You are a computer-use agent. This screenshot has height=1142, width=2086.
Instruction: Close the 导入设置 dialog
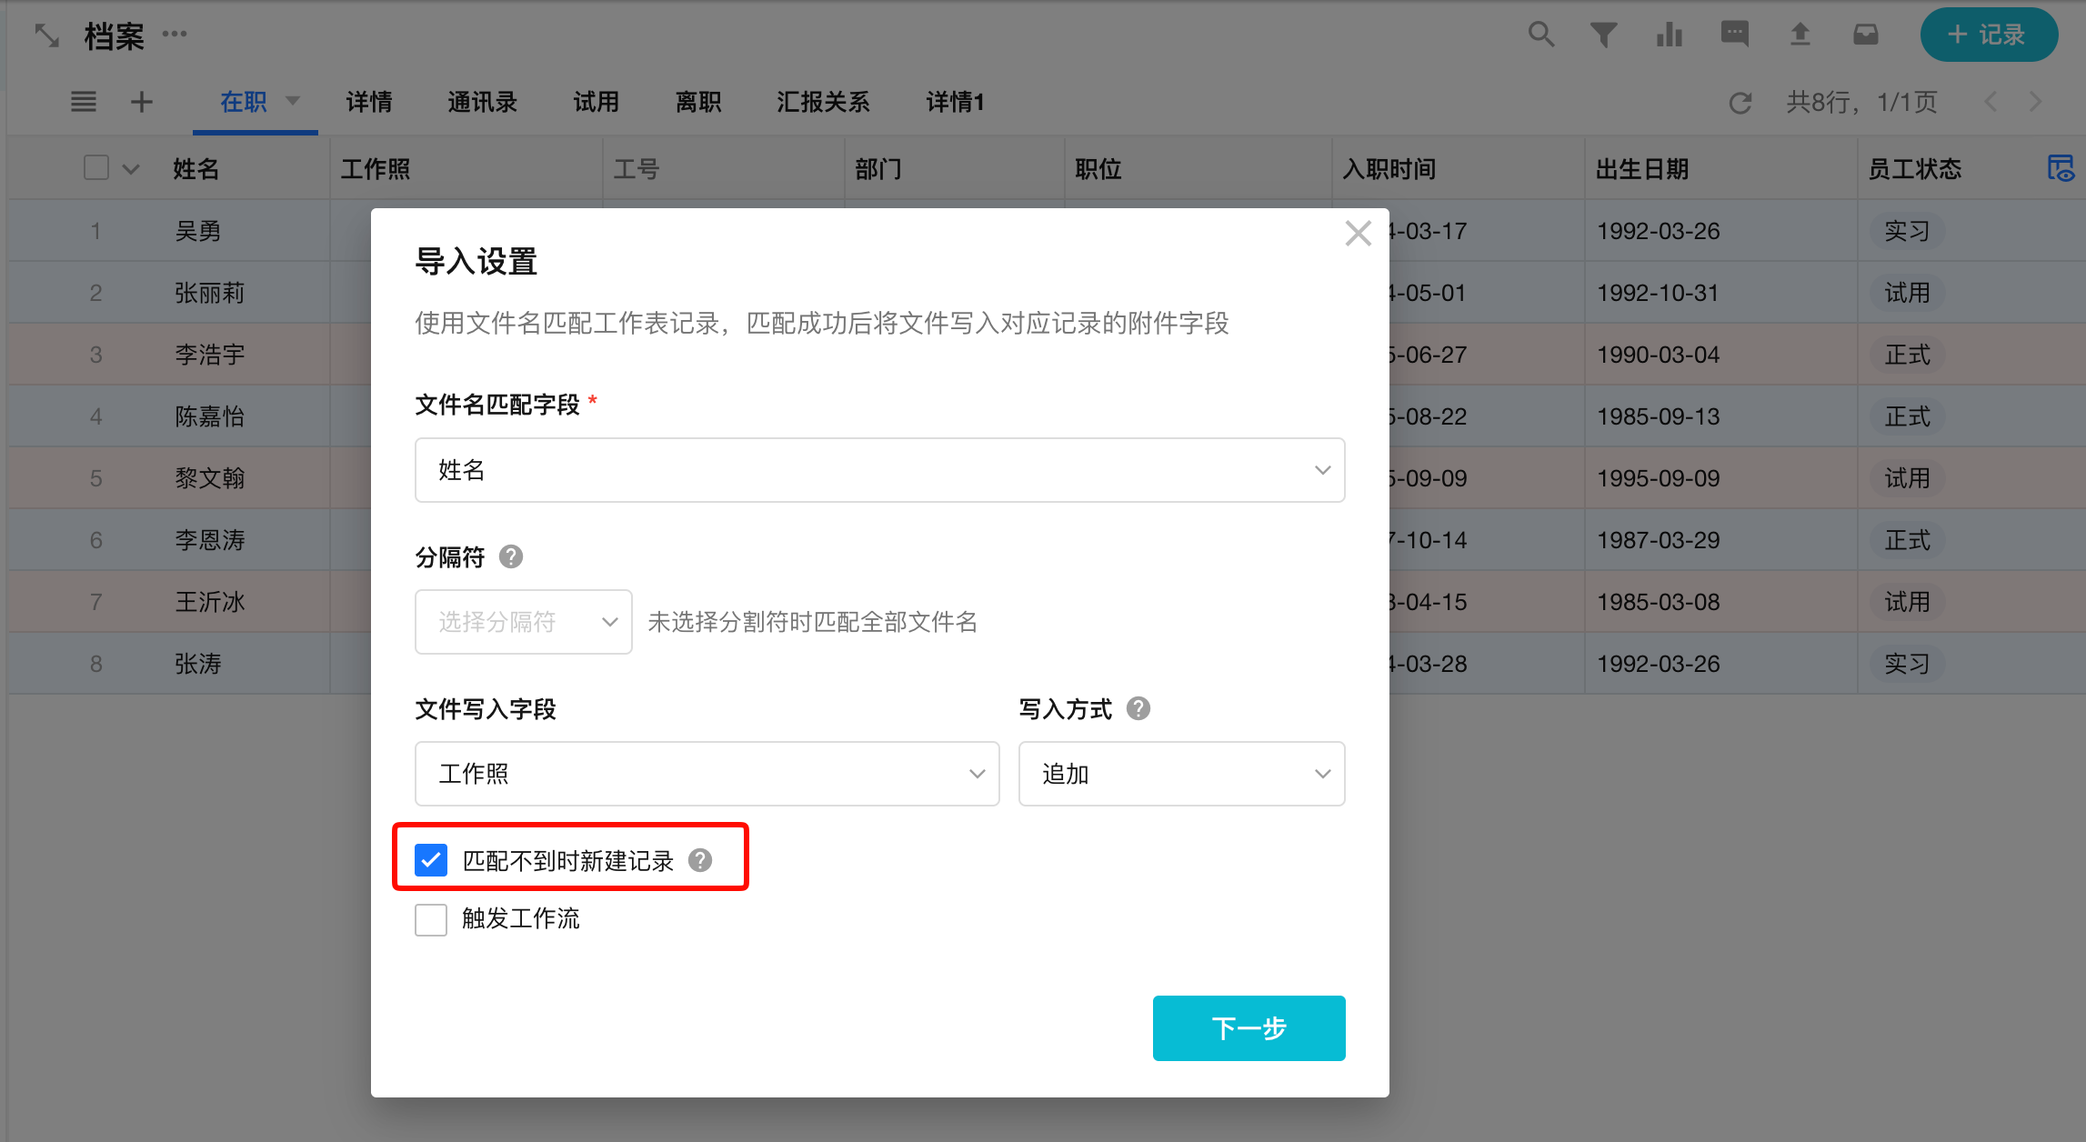point(1358,234)
